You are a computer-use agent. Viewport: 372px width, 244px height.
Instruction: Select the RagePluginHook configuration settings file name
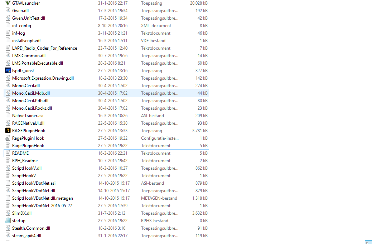tap(28, 138)
